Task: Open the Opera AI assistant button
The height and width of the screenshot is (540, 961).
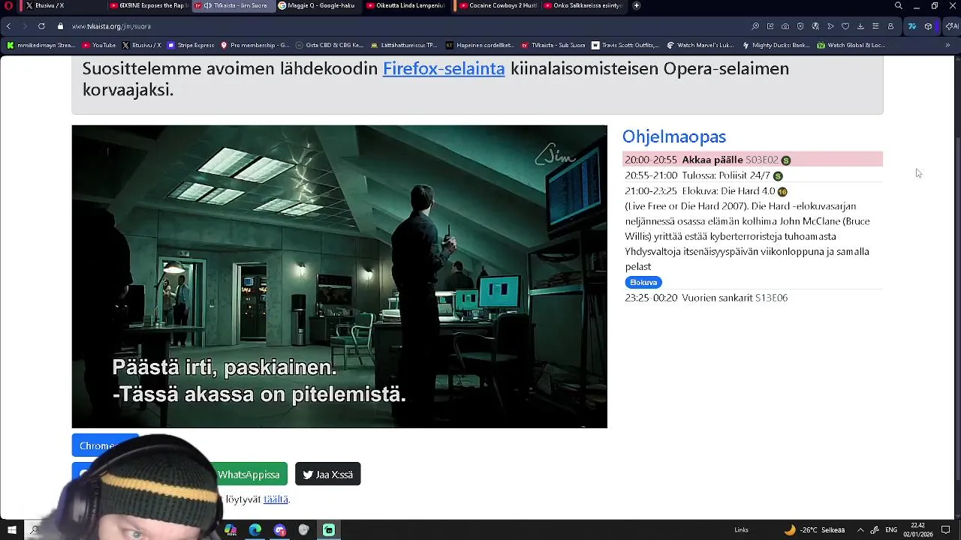Action: (x=951, y=26)
